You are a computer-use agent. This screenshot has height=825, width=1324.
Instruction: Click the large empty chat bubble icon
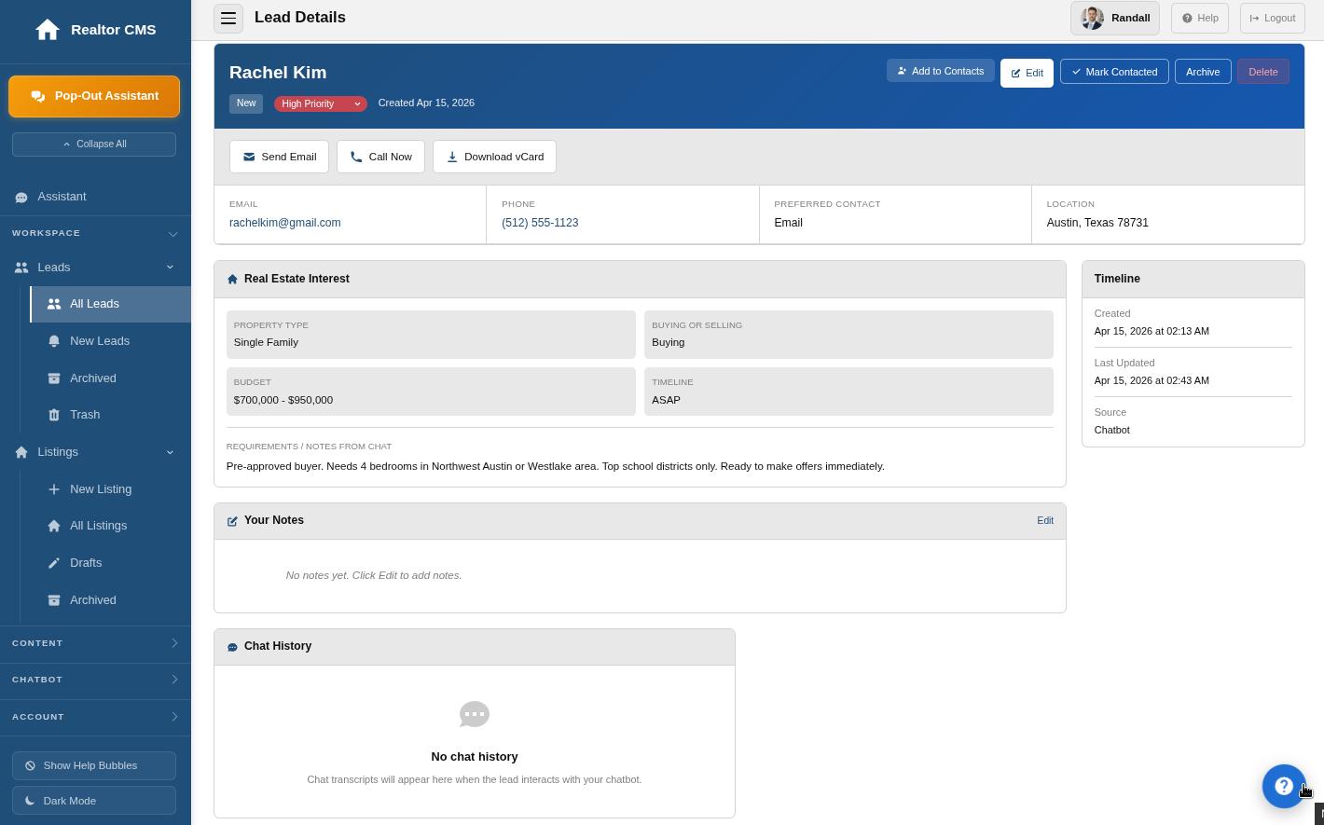point(475,714)
